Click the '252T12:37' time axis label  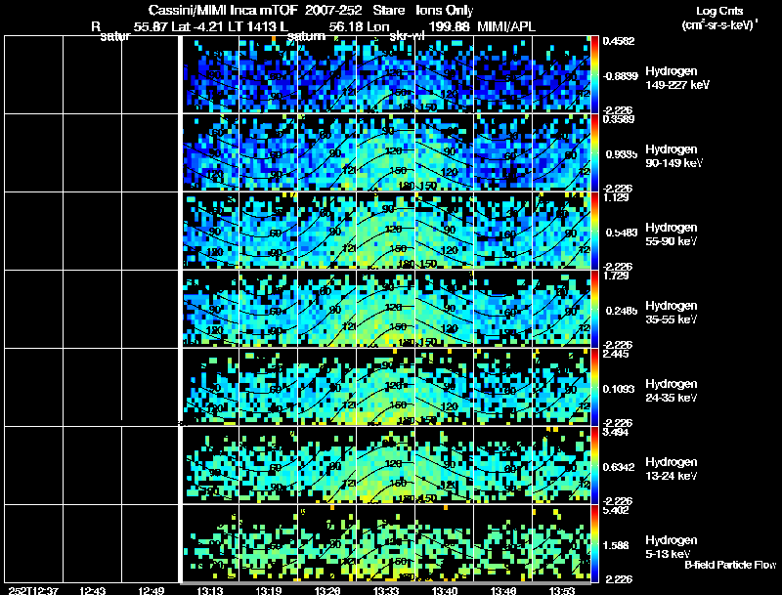[33, 590]
